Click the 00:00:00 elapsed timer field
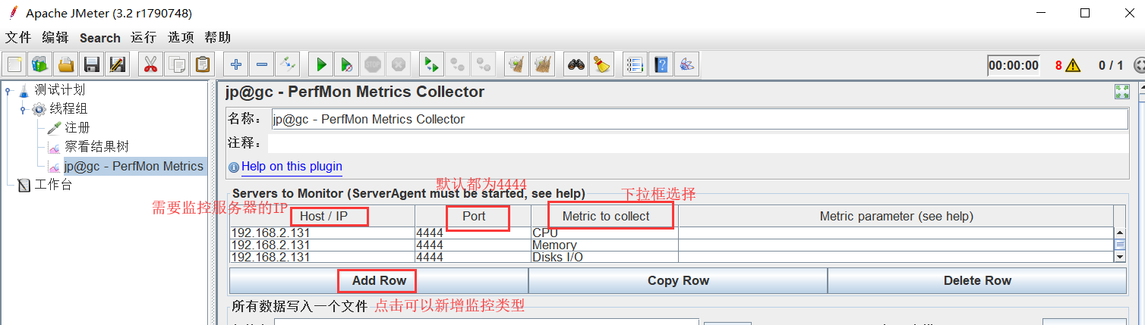This screenshot has height=325, width=1145. (x=1014, y=66)
